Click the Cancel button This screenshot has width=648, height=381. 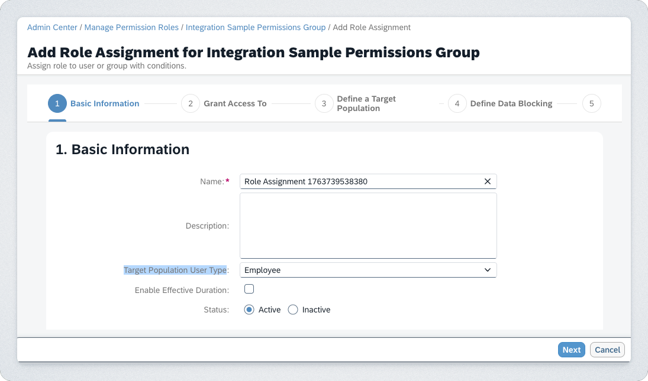[607, 350]
